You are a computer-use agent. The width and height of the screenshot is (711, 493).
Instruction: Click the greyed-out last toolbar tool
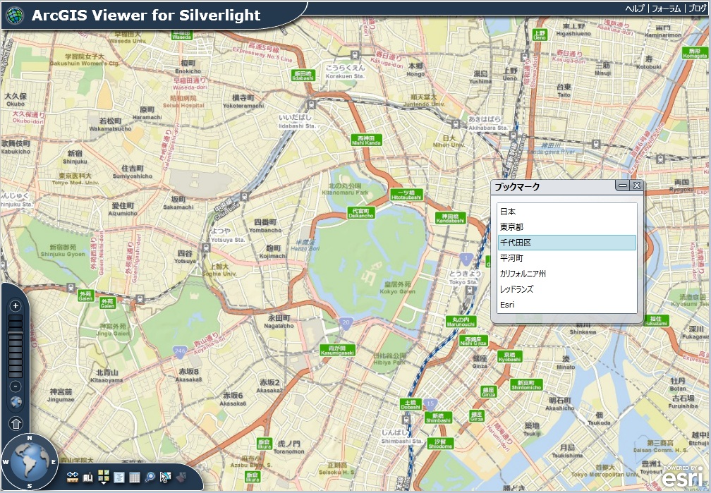tap(181, 477)
